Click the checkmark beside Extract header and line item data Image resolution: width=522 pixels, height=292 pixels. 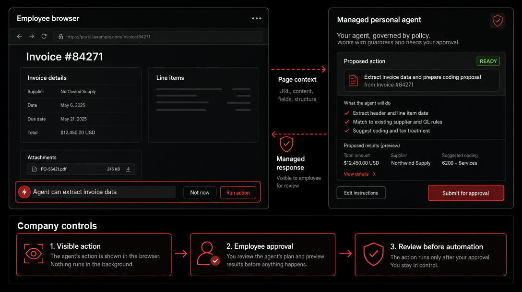(347, 113)
